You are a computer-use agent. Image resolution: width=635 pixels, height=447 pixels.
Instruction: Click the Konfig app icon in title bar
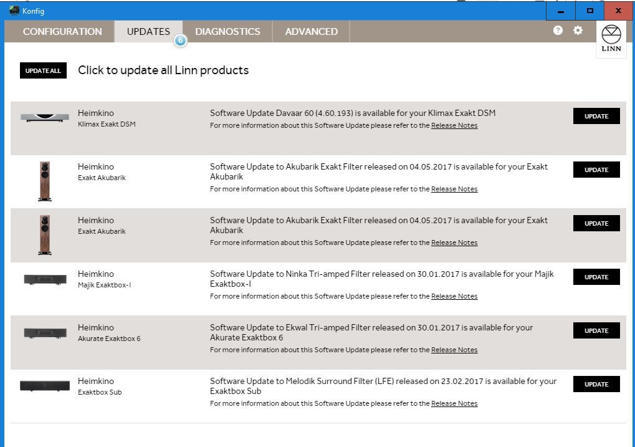[x=14, y=11]
